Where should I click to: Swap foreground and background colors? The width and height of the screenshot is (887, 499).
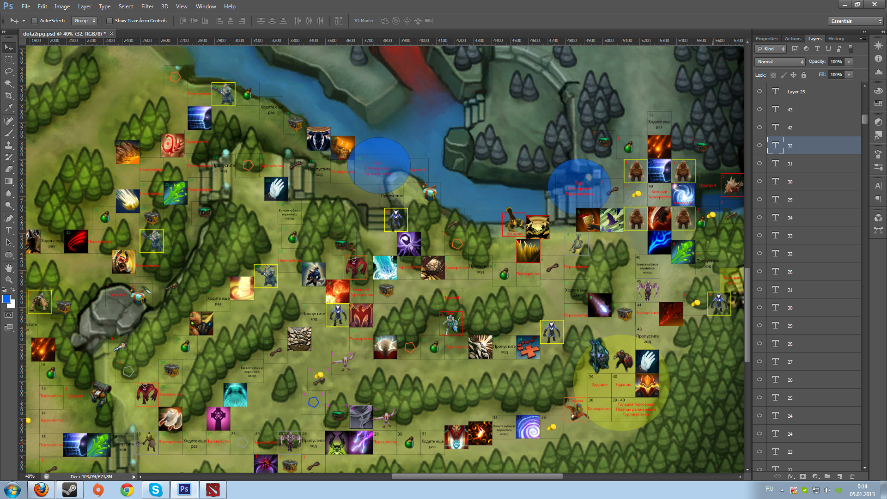(x=13, y=290)
